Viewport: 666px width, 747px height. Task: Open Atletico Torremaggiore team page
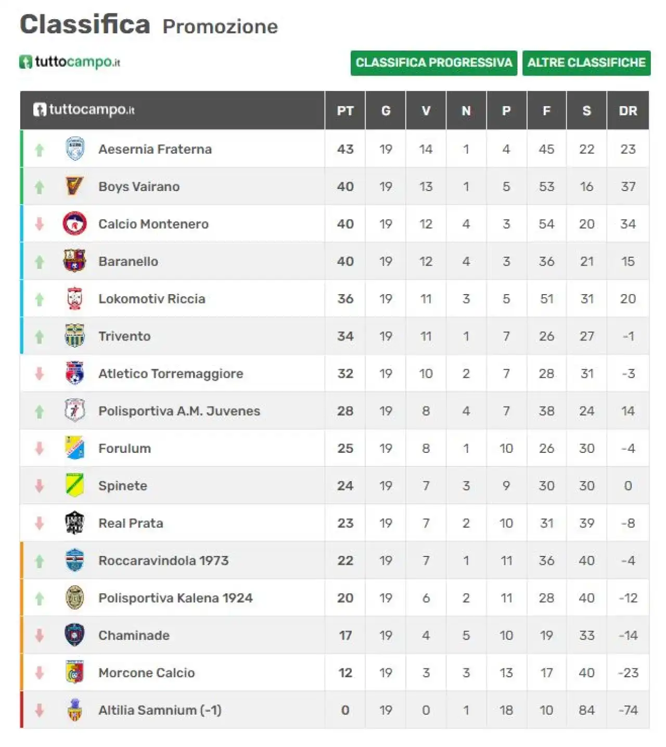pos(171,374)
